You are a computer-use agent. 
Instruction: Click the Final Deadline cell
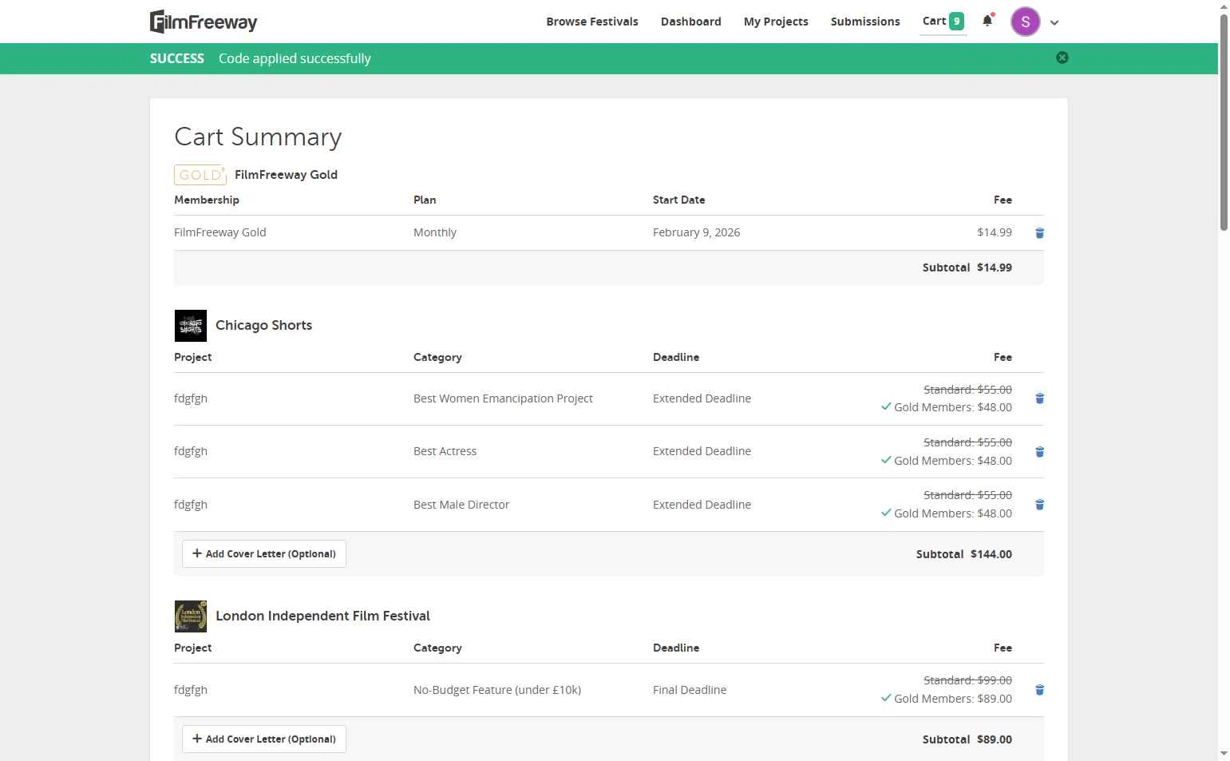tap(690, 690)
